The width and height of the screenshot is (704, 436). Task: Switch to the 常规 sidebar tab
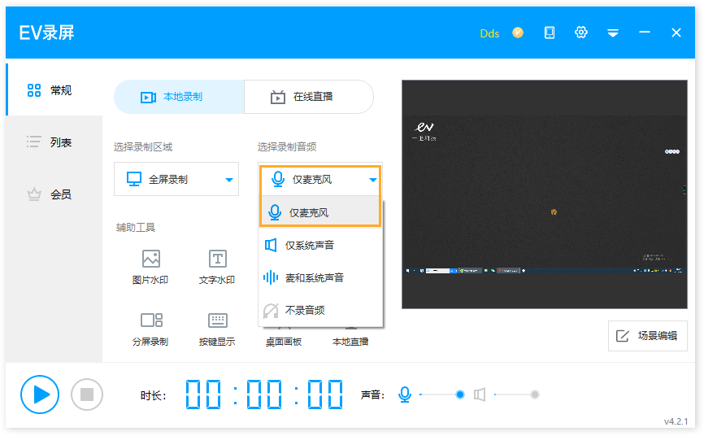coord(54,90)
